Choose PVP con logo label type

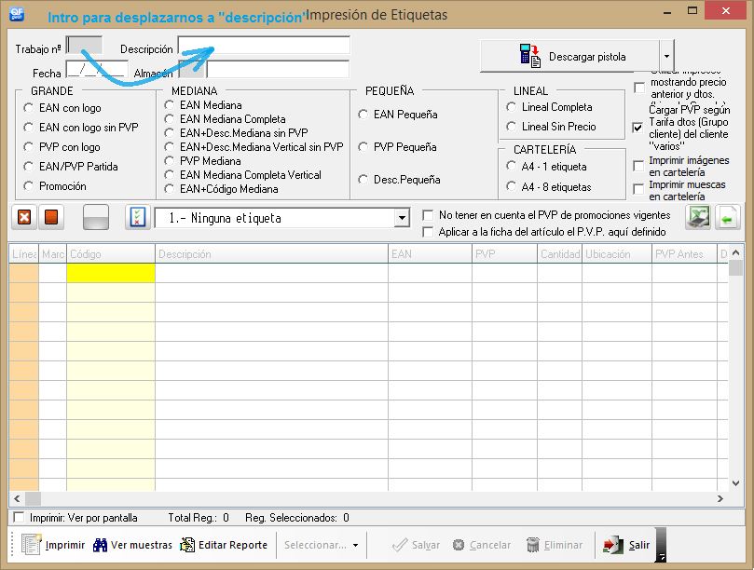tap(28, 147)
